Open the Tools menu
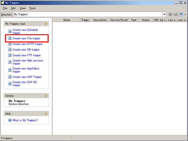The height and width of the screenshot is (141, 188). 33,8
